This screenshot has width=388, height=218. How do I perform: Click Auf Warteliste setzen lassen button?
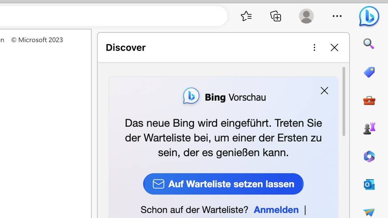tap(223, 184)
